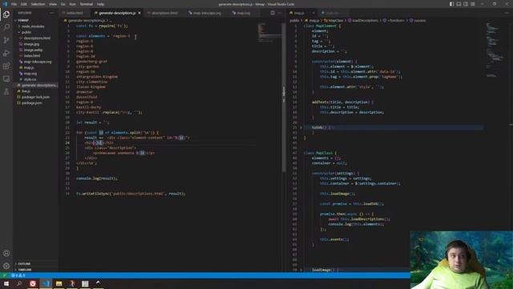This screenshot has height=289, width=513.
Task: Close the generate-descriptions.js tab
Action: (139, 13)
